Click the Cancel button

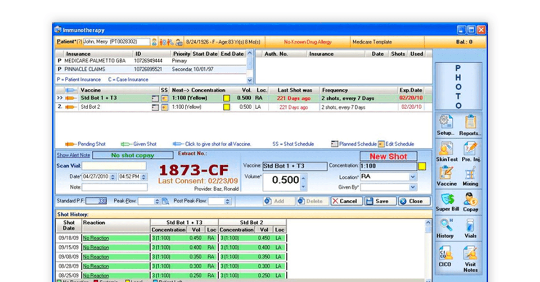(x=346, y=201)
